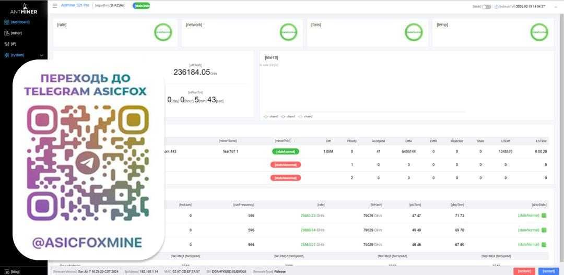Open the [blog] item at sidebar bottom
This screenshot has height=275, width=564.
(15, 272)
